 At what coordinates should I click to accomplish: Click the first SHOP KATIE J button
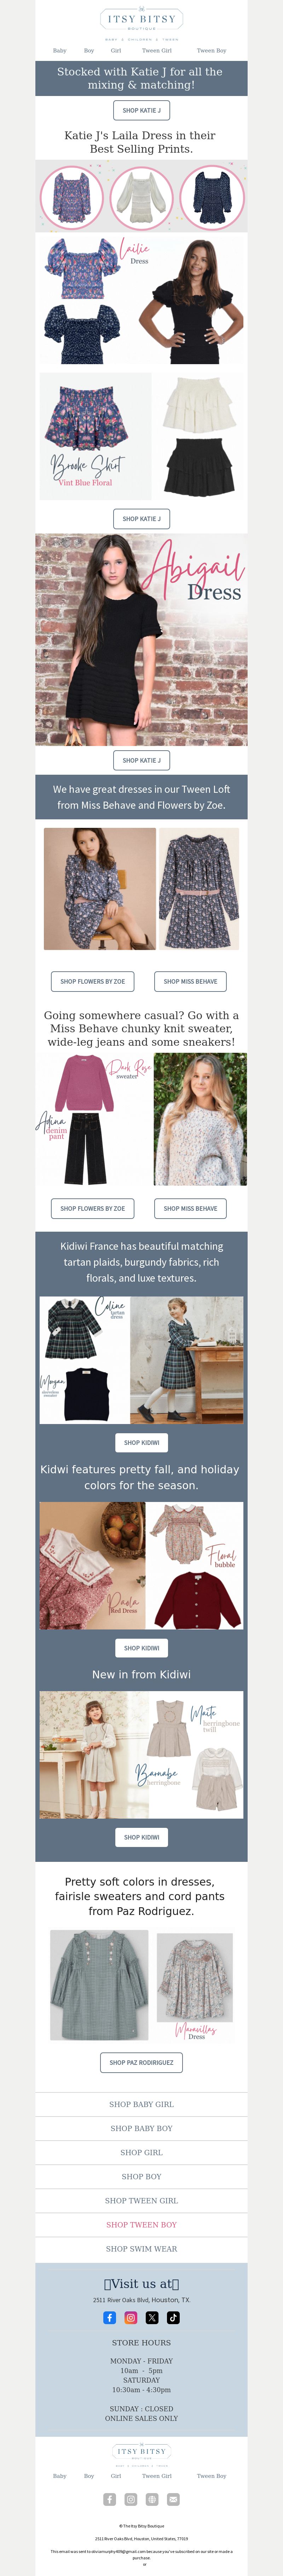[141, 110]
